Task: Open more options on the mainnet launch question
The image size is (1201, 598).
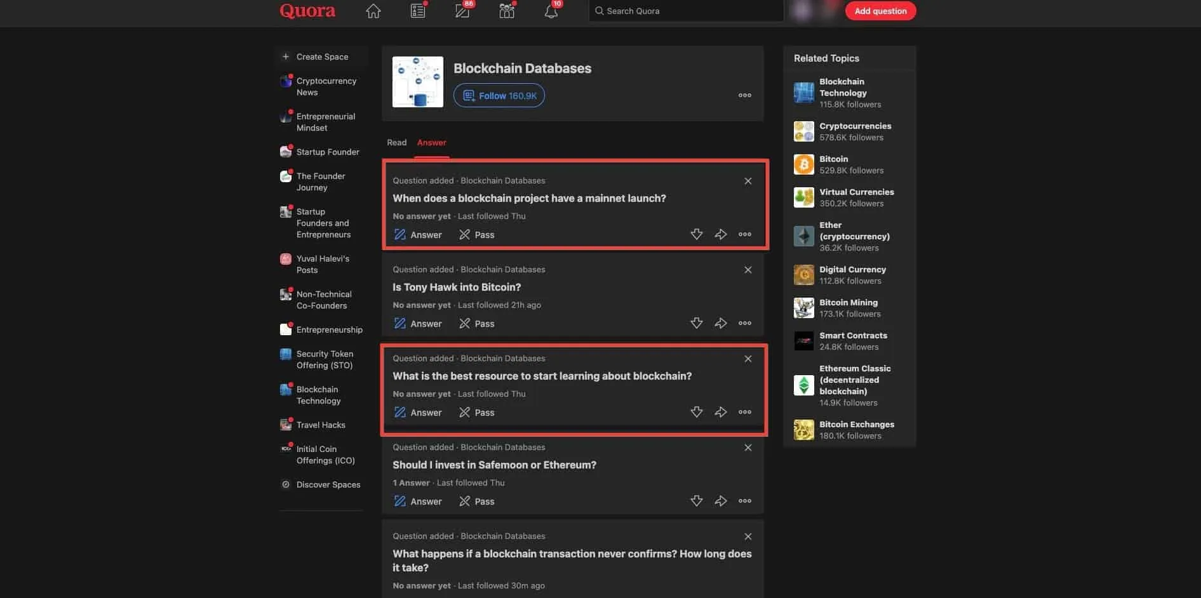Action: (x=744, y=234)
